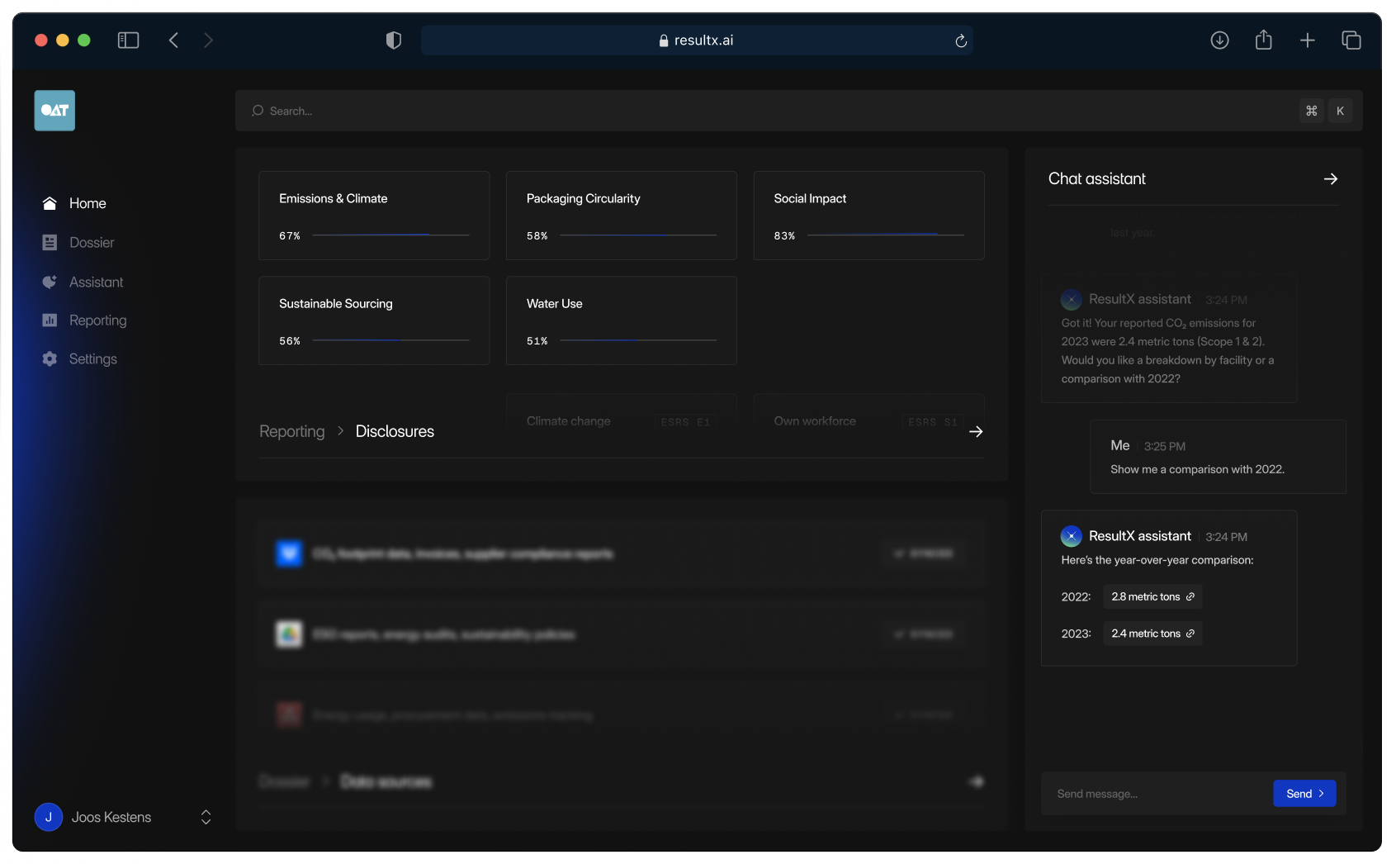Screen dimensions: 1396x864
Task: Select the Reporting breadcrumb
Action: 291,431
